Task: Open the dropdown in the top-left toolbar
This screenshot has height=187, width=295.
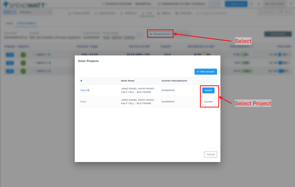Action: [x=35, y=12]
